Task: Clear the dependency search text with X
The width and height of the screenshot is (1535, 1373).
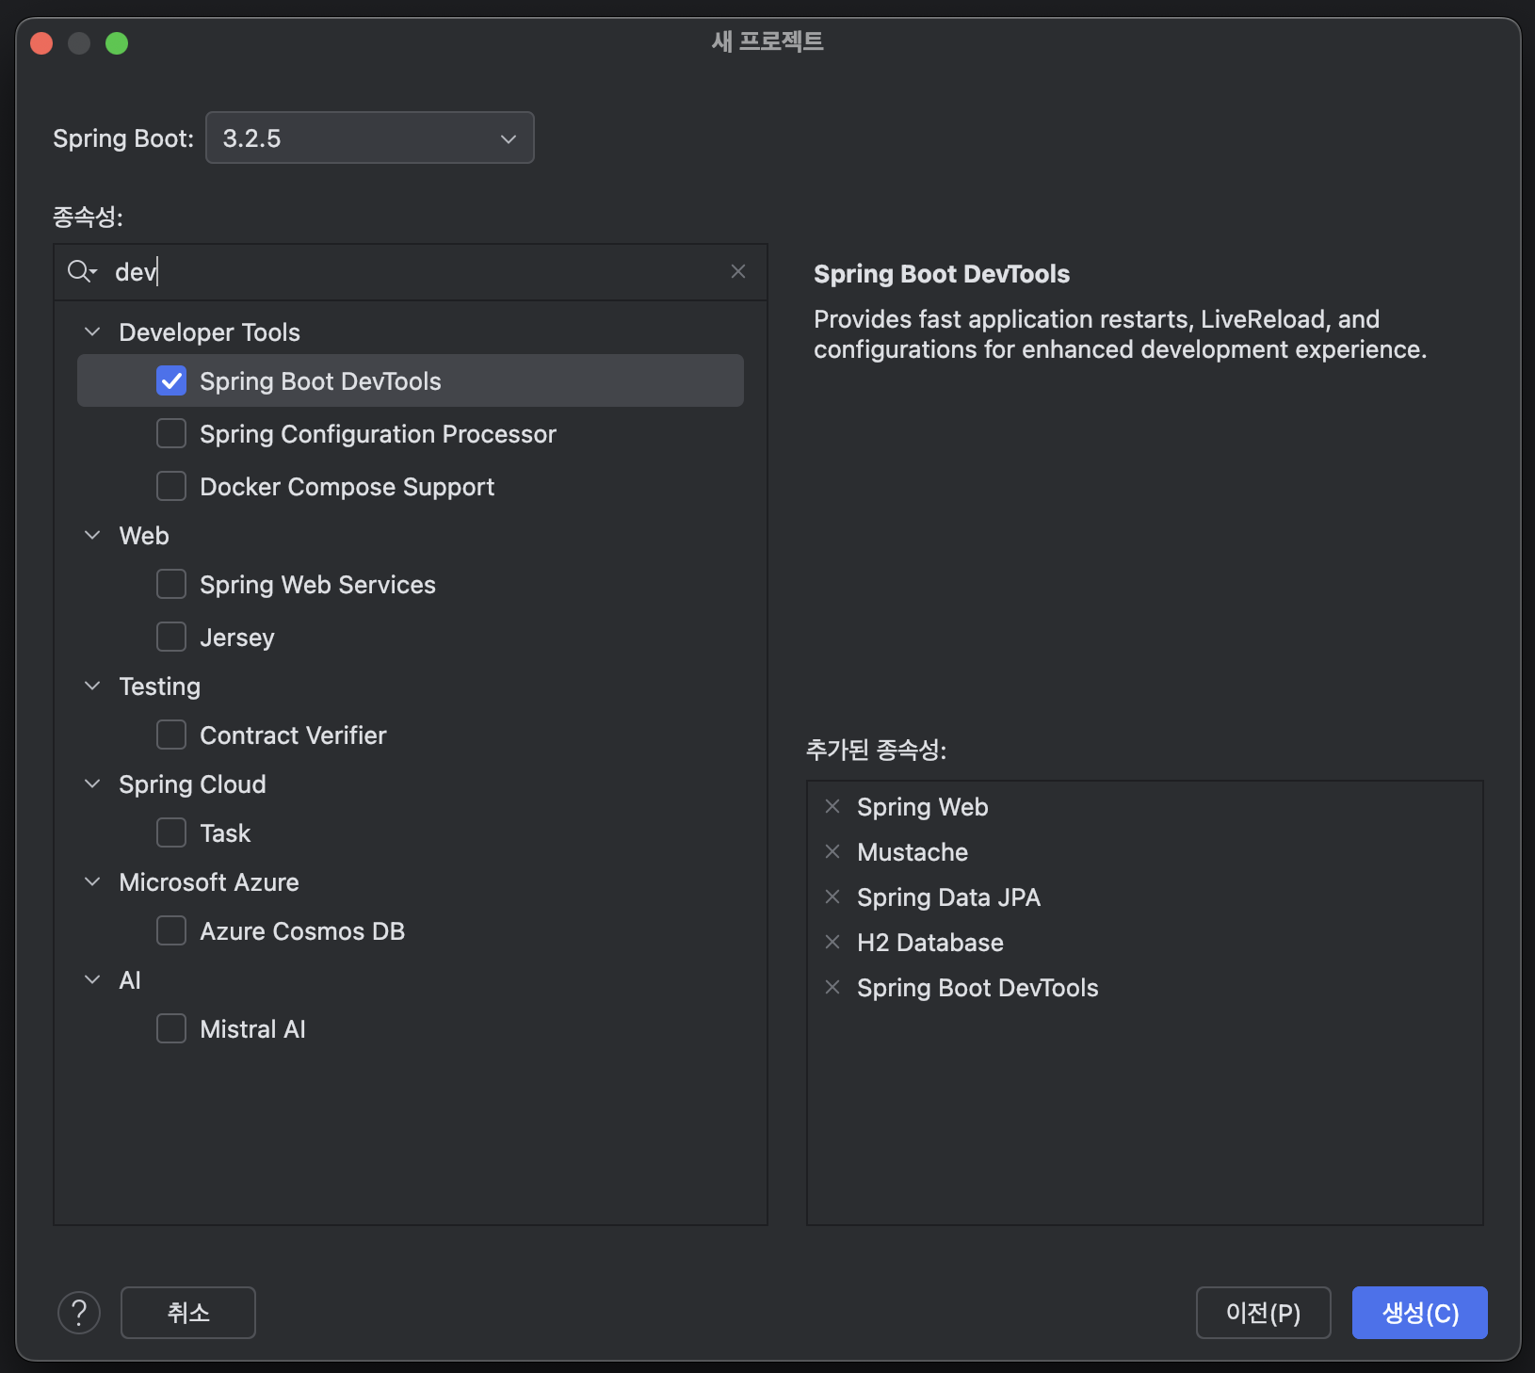Action: click(738, 271)
